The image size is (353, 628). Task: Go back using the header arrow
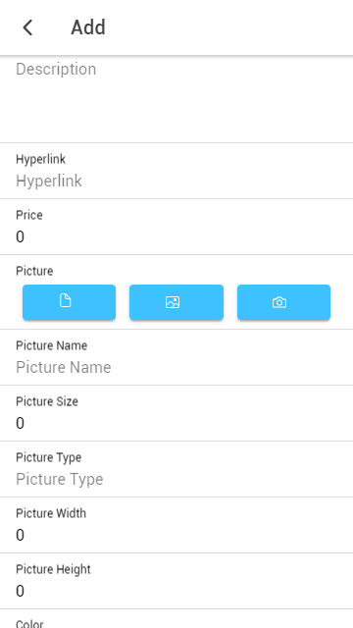point(27,27)
